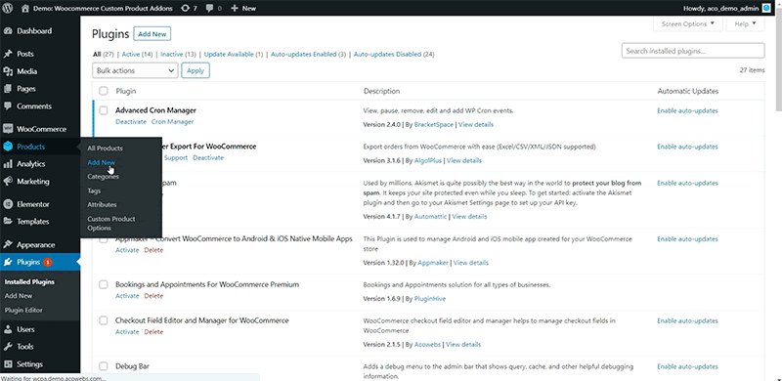Expand the Screen Options panel
Image resolution: width=782 pixels, height=381 pixels.
pyautogui.click(x=688, y=23)
